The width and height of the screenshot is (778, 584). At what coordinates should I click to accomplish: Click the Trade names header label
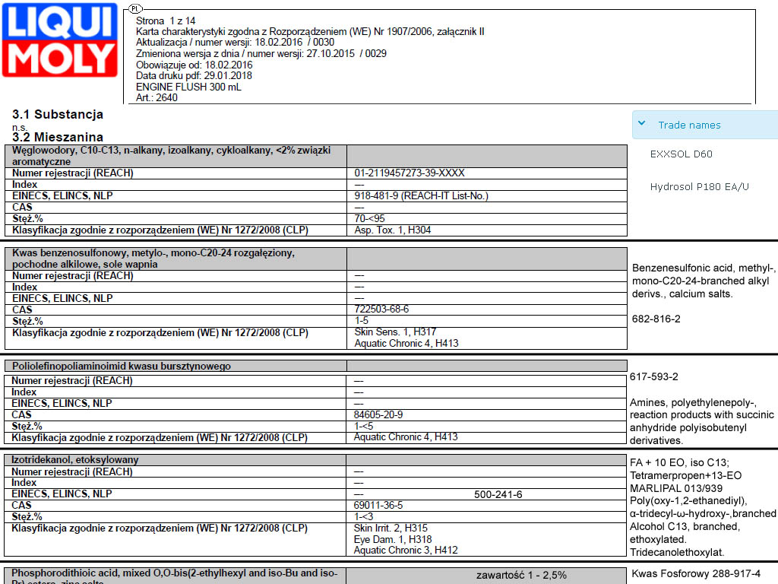click(689, 125)
